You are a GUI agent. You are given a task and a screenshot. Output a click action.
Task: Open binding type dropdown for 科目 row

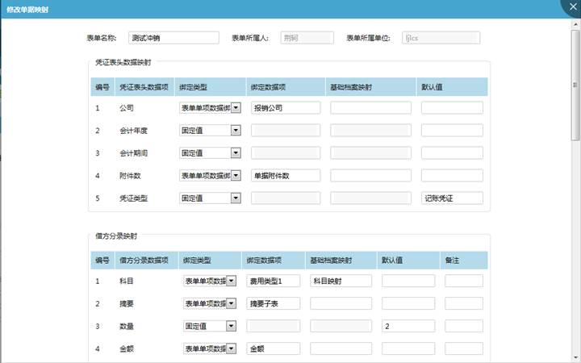click(231, 282)
